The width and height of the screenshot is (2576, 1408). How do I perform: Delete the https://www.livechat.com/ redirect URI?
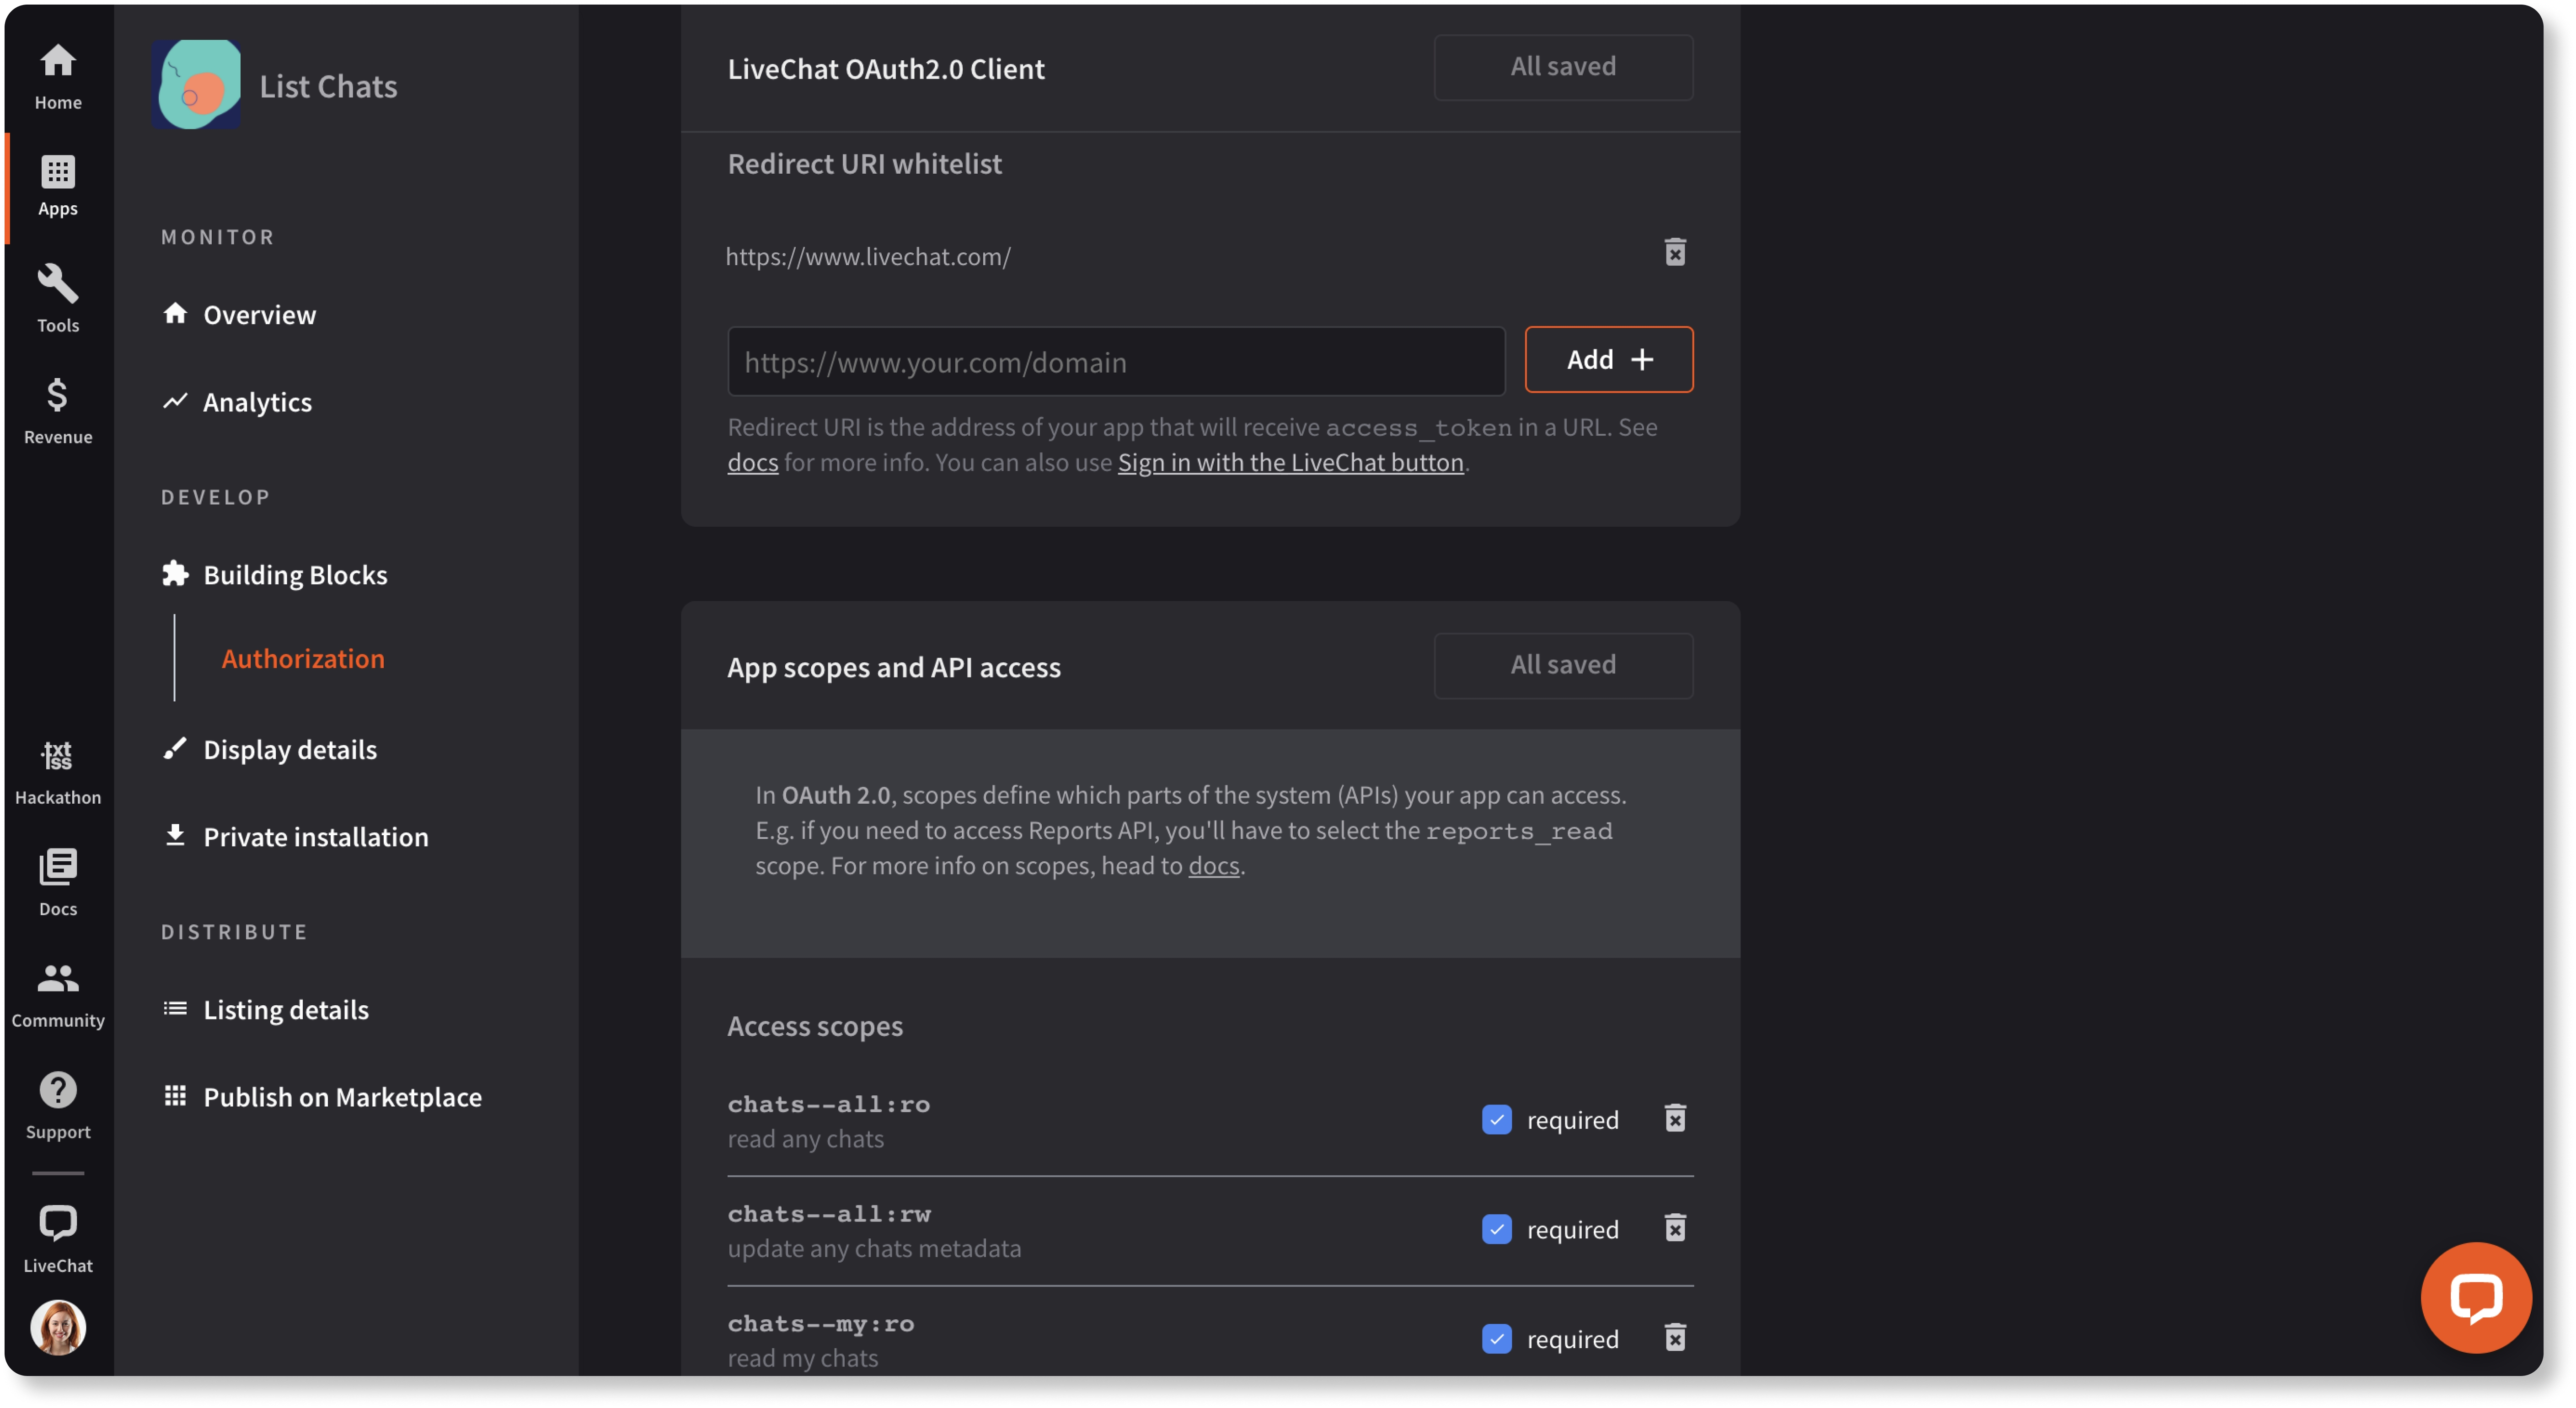1675,252
